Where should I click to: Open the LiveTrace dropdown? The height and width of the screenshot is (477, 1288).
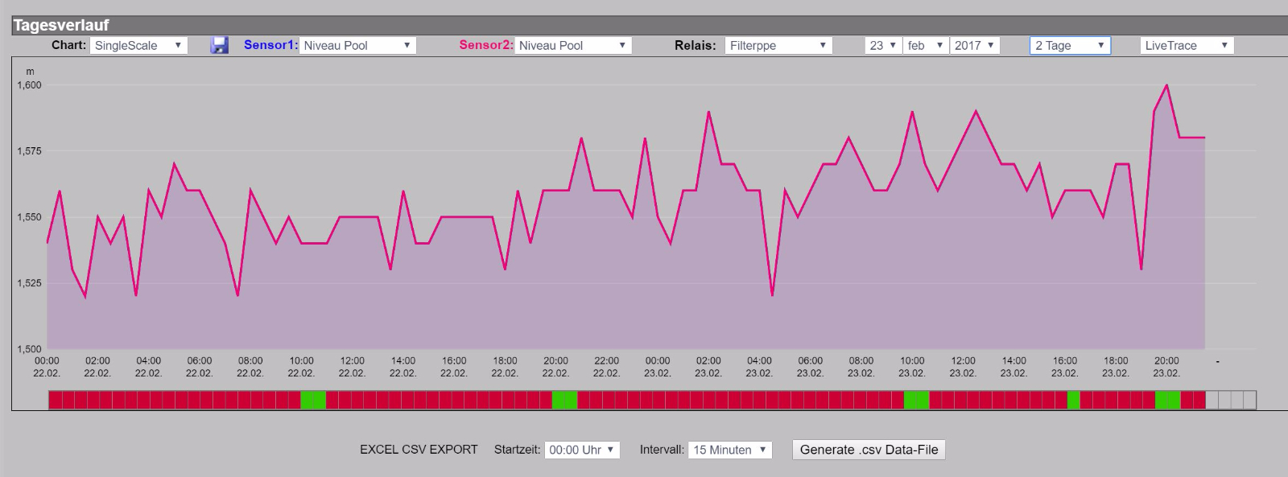1187,45
